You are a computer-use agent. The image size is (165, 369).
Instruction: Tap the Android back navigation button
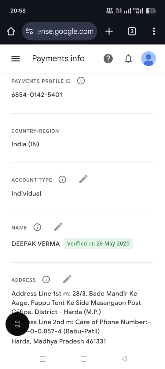tap(124, 359)
